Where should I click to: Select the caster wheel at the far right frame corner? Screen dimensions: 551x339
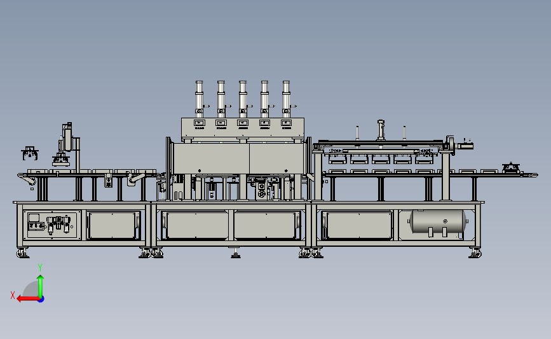475,253
